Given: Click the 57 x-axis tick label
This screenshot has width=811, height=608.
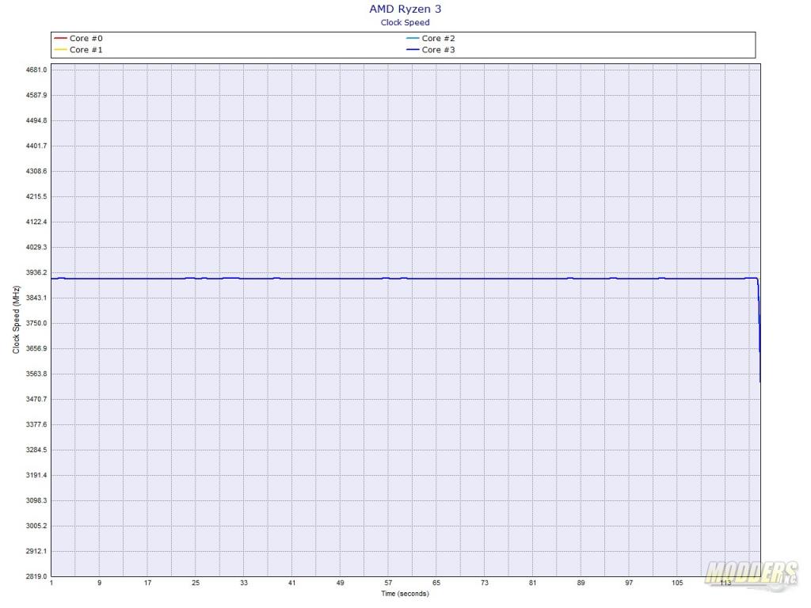Looking at the screenshot, I should (x=388, y=583).
